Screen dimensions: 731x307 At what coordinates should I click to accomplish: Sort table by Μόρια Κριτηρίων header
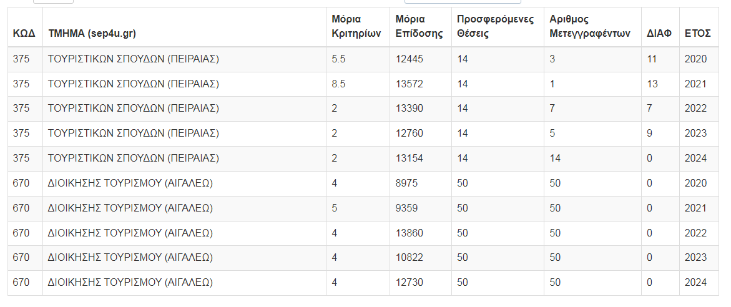coord(356,26)
